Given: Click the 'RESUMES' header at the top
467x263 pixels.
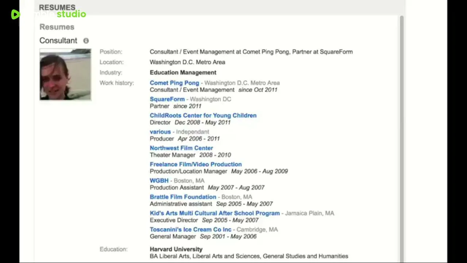Looking at the screenshot, I should [x=57, y=7].
